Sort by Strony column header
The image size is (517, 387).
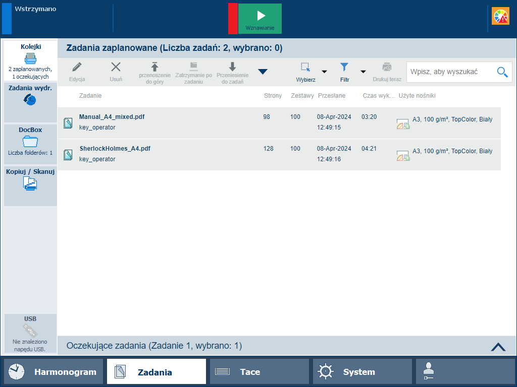click(273, 95)
